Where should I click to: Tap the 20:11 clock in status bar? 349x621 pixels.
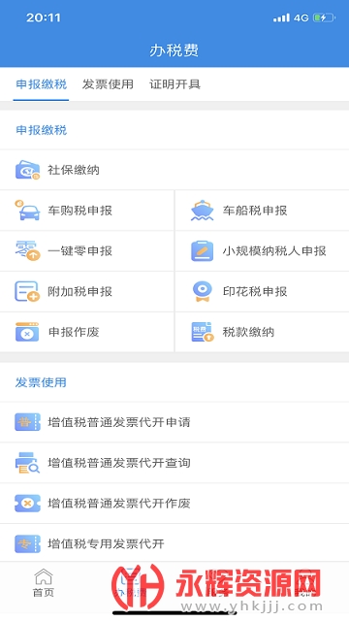43,17
